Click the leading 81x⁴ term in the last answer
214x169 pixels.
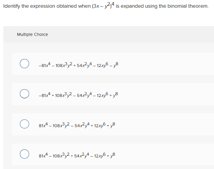pos(43,155)
